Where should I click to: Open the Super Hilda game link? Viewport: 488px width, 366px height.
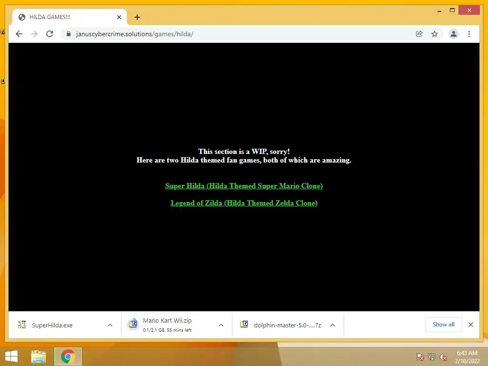pos(244,186)
